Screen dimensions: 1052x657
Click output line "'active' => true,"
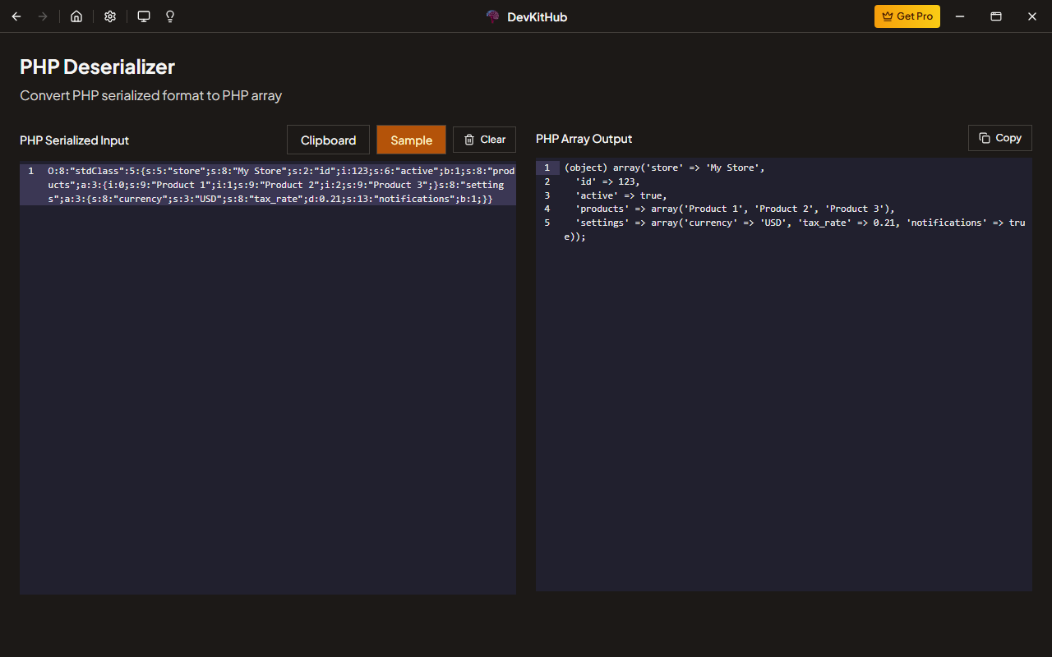click(621, 195)
